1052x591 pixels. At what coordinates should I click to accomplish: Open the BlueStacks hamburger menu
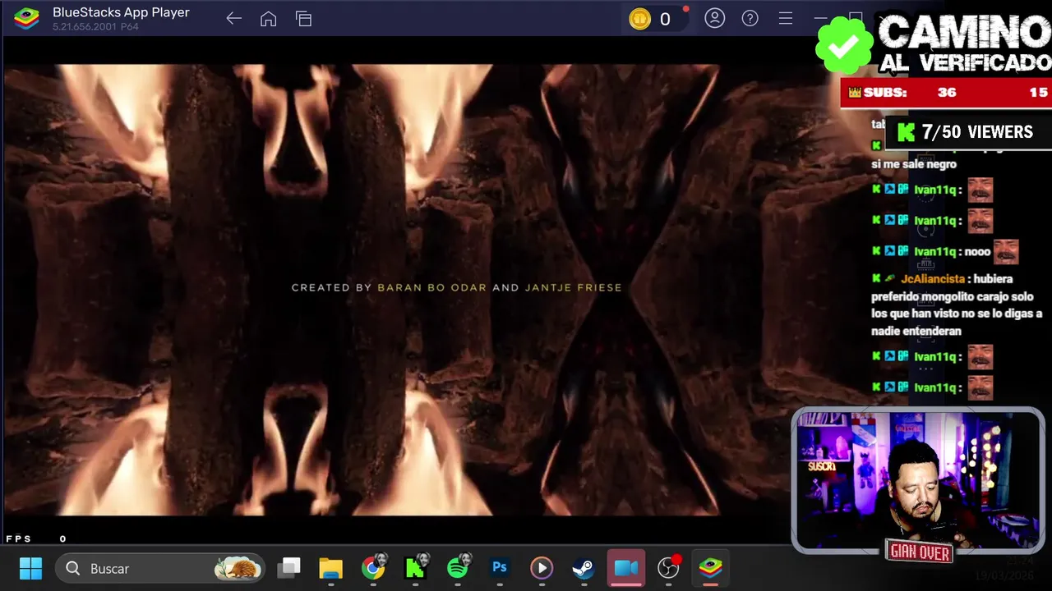pyautogui.click(x=786, y=18)
